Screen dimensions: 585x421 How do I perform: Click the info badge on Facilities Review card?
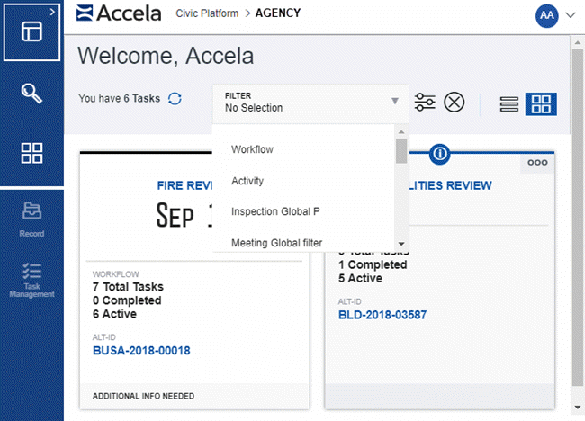[x=440, y=153]
